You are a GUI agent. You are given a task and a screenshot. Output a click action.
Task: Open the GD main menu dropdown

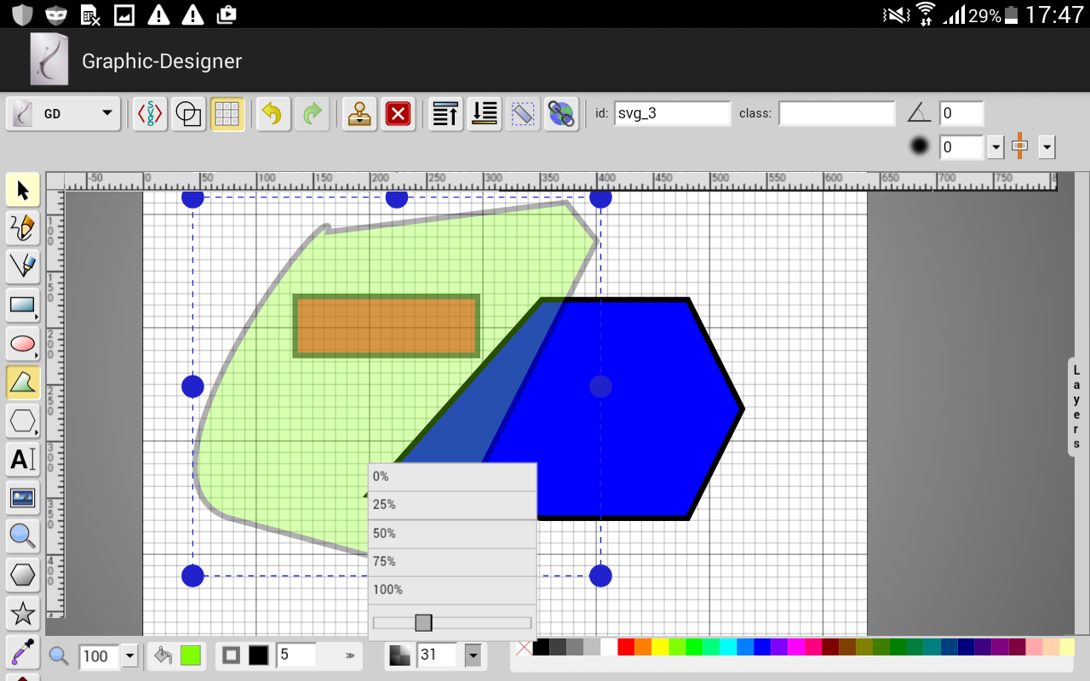point(64,113)
